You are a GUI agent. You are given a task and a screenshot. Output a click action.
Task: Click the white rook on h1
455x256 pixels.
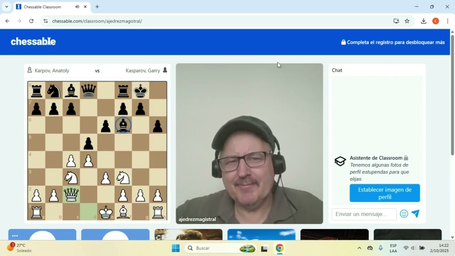[x=158, y=212]
